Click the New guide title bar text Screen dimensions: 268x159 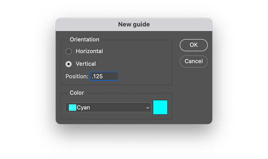[134, 24]
